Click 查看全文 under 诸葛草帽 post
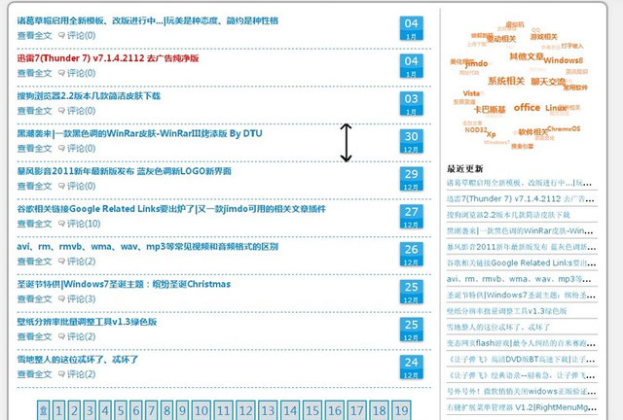The width and height of the screenshot is (623, 420). [35, 36]
